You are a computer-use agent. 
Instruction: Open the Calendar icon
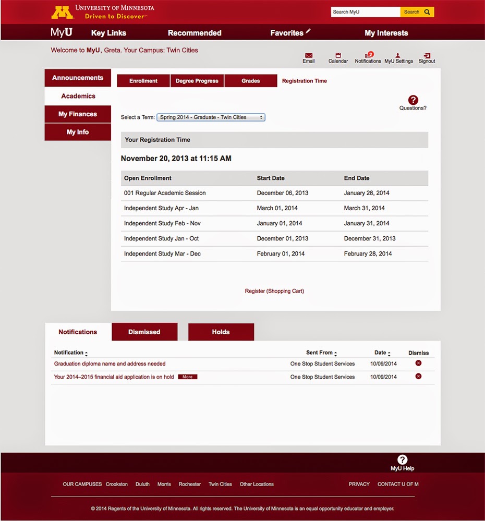click(x=338, y=56)
